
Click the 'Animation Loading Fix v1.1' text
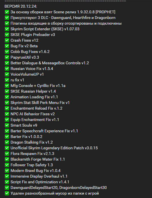coord(34,97)
